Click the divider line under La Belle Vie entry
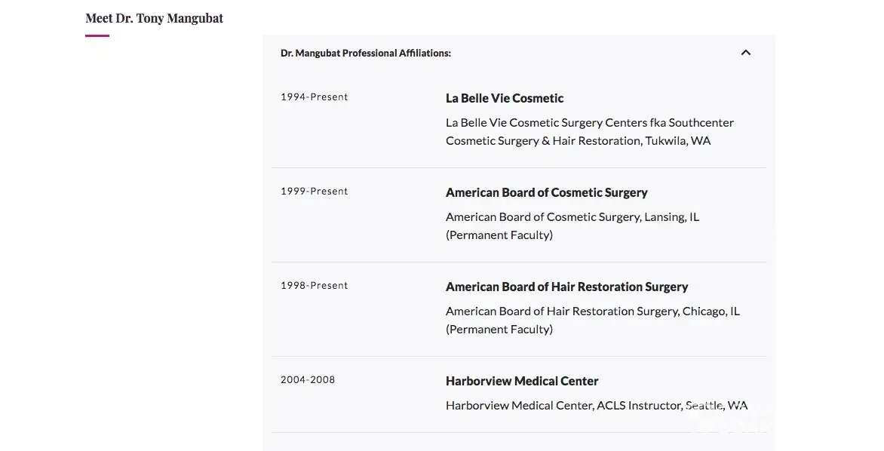 518,167
